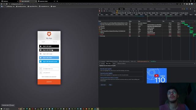Image resolution: width=196 pixels, height=110 pixels.
Task: Open the drawer three-dot menu icon
Action: 100,64
